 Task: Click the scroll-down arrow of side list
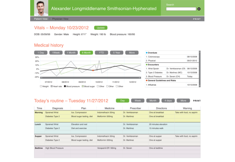(199, 86)
